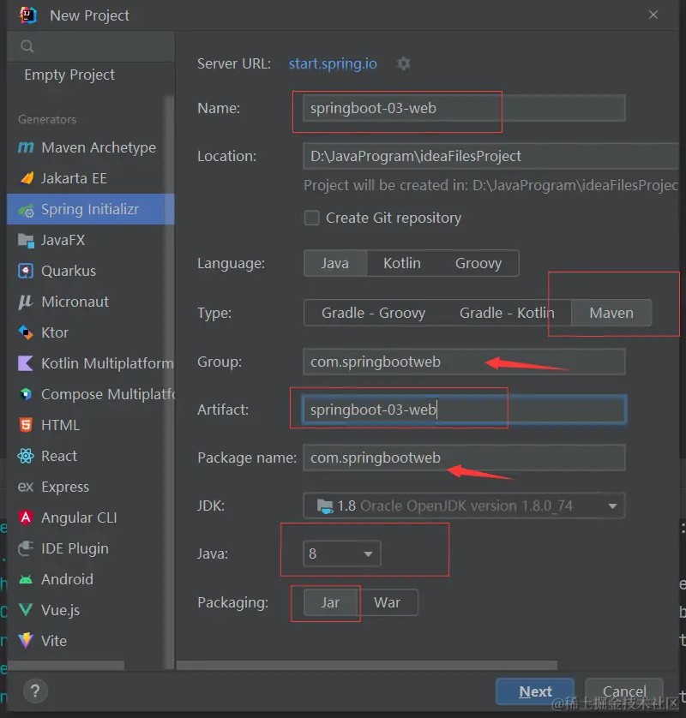Click the generator search field

point(91,46)
